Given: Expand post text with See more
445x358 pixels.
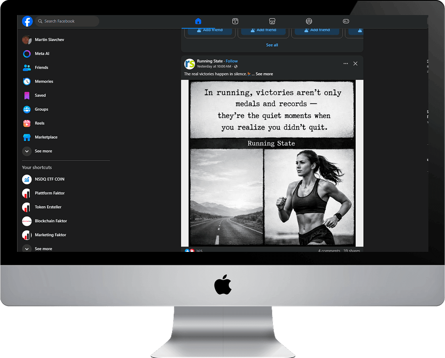Looking at the screenshot, I should 264,74.
